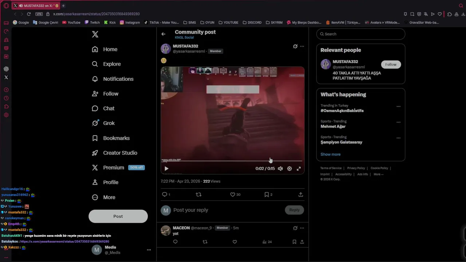Open Notifications in X sidebar
The image size is (466, 262).
click(113, 79)
